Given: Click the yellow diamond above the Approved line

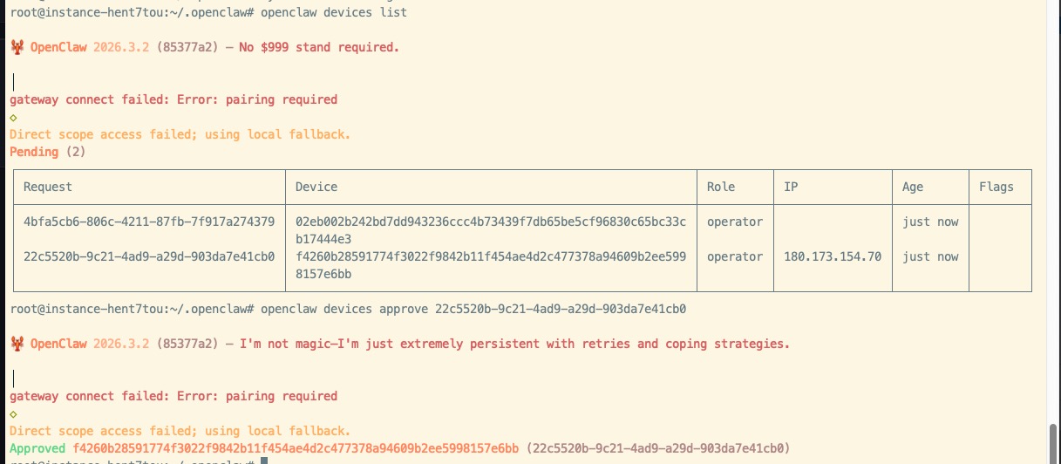Looking at the screenshot, I should coord(13,414).
